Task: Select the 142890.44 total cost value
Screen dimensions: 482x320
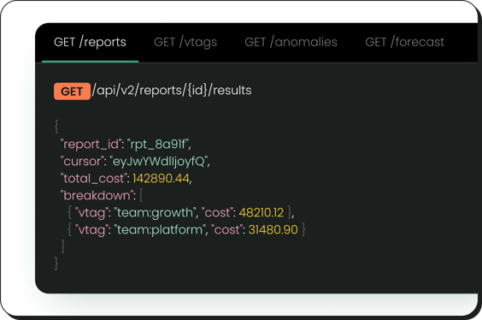Action: pyautogui.click(x=161, y=179)
